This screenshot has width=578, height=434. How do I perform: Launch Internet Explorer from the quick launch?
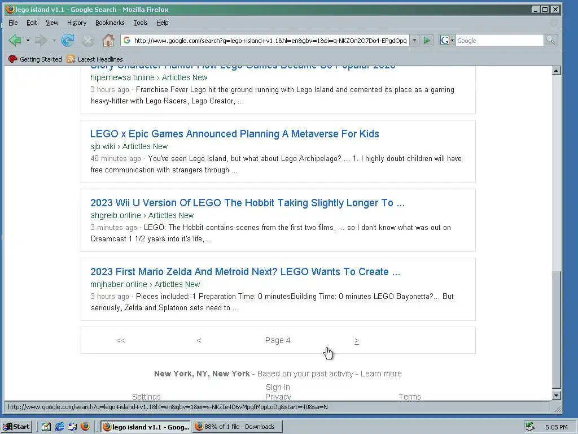click(59, 427)
